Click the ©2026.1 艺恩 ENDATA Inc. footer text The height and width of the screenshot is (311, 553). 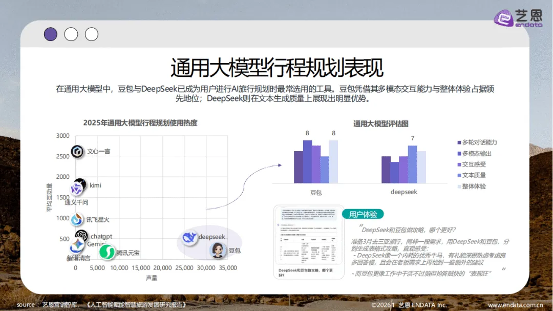(409, 305)
